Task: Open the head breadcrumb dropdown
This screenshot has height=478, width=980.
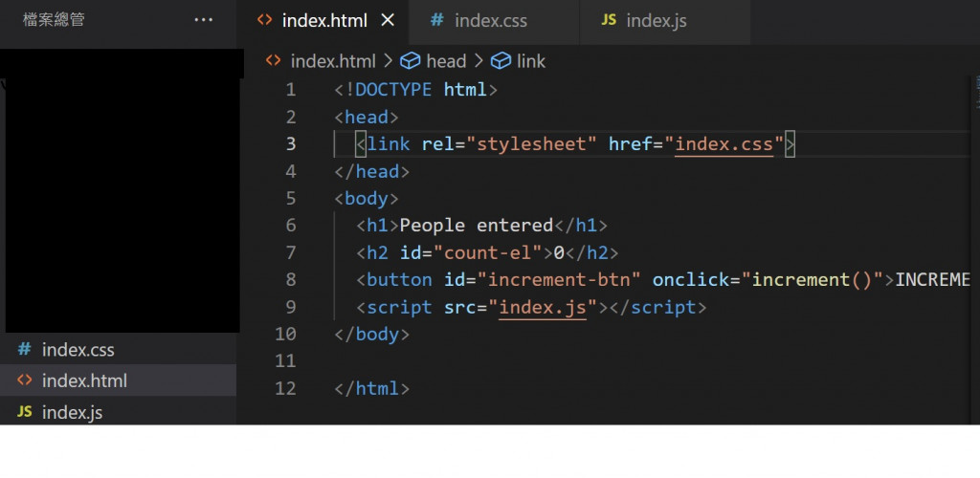Action: coord(445,61)
